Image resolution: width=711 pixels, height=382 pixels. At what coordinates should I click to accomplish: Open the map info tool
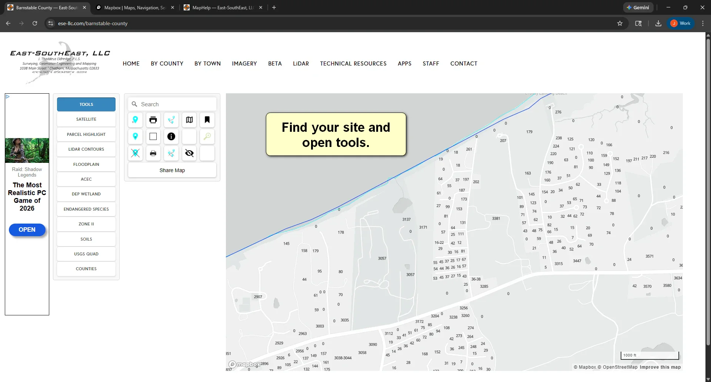pyautogui.click(x=171, y=137)
